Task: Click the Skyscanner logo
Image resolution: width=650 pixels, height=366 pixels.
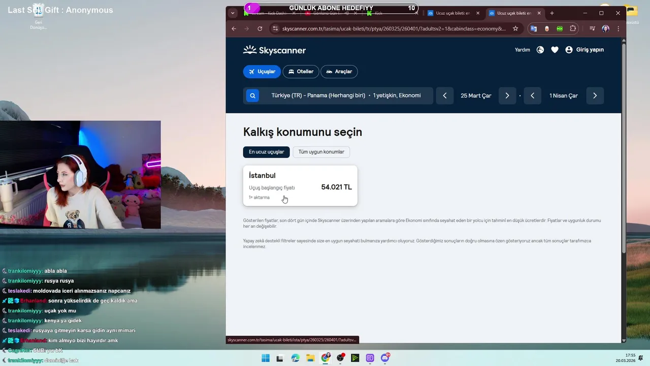Action: point(274,50)
